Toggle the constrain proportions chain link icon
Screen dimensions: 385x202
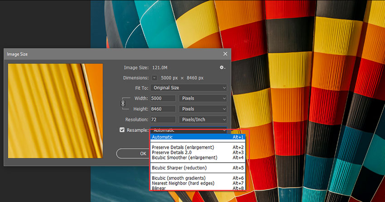point(123,103)
